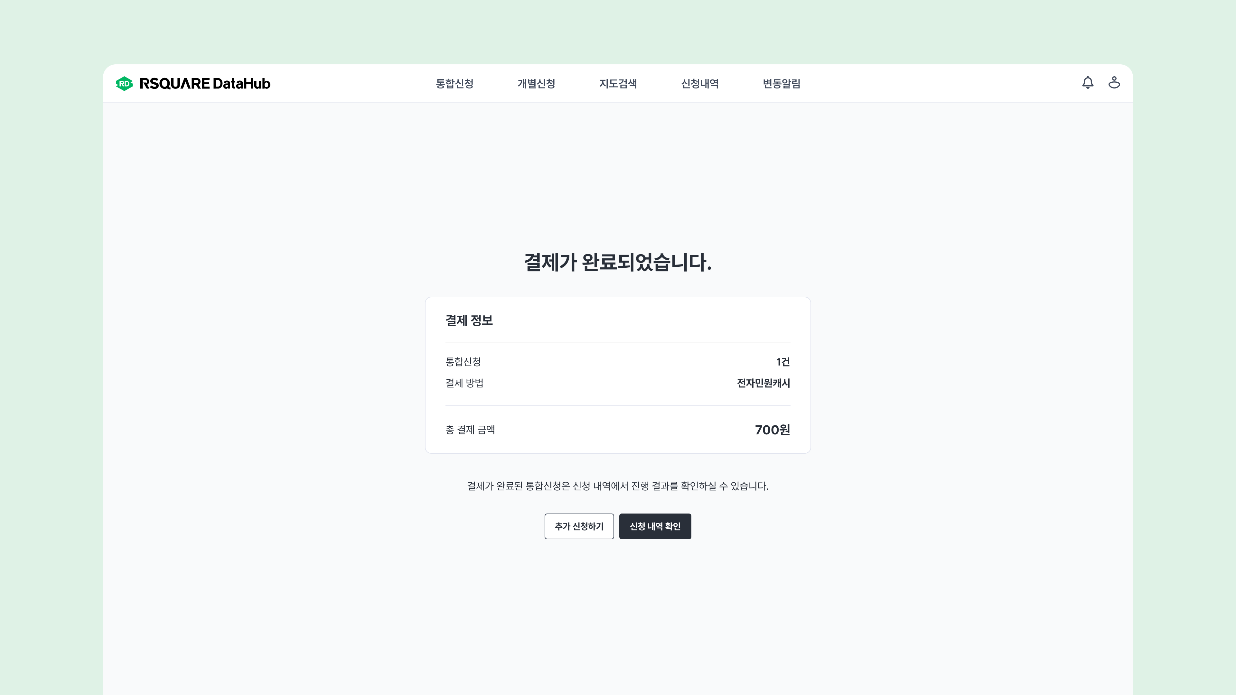The width and height of the screenshot is (1236, 695).
Task: Click the 결제 정보 card title
Action: pyautogui.click(x=469, y=320)
